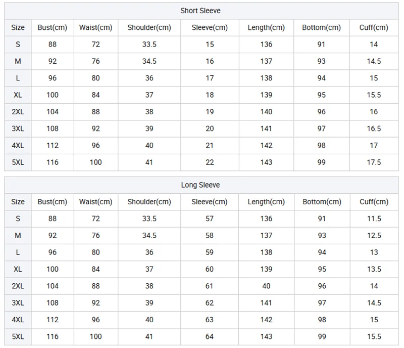Select the 33.5 shoulder value in Short Sleeve
Viewport: 404px width, 348px height.
click(x=149, y=45)
